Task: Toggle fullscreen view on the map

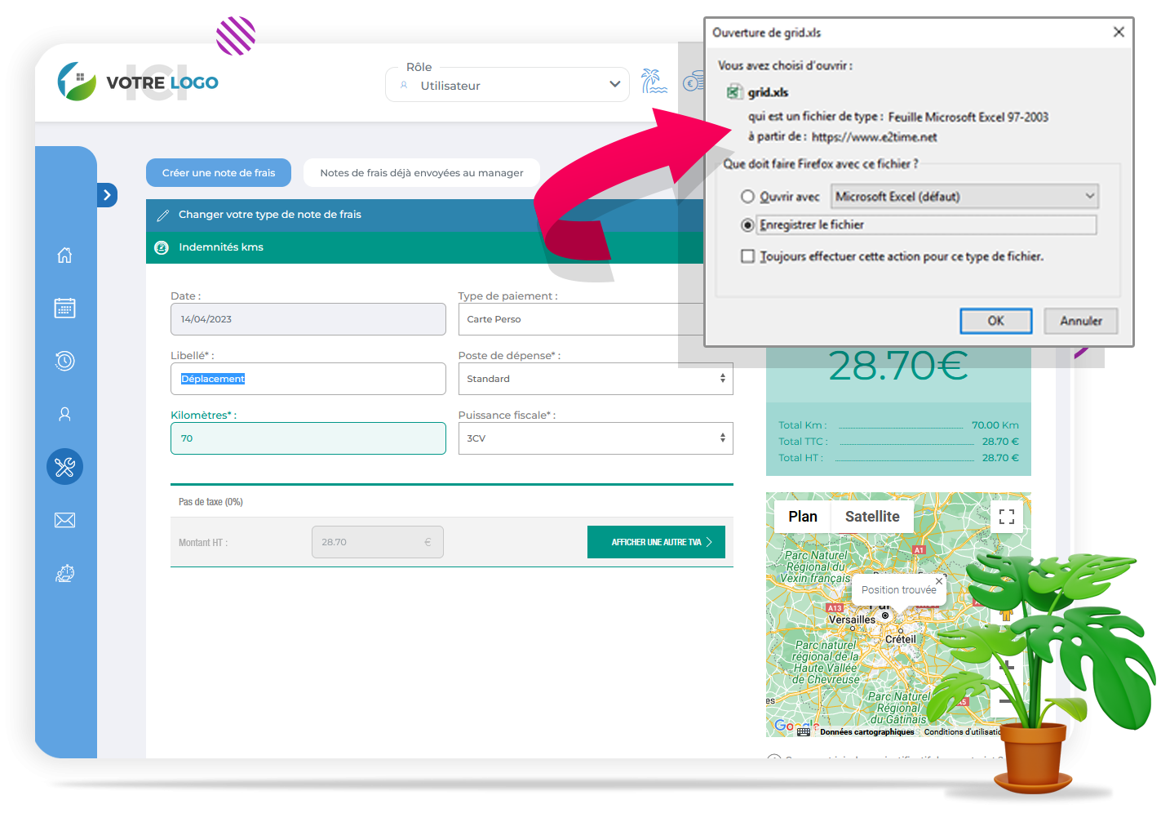Action: pos(1006,517)
